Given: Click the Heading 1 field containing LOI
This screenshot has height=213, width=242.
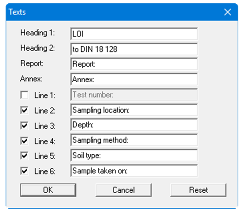Looking at the screenshot, I should 134,34.
